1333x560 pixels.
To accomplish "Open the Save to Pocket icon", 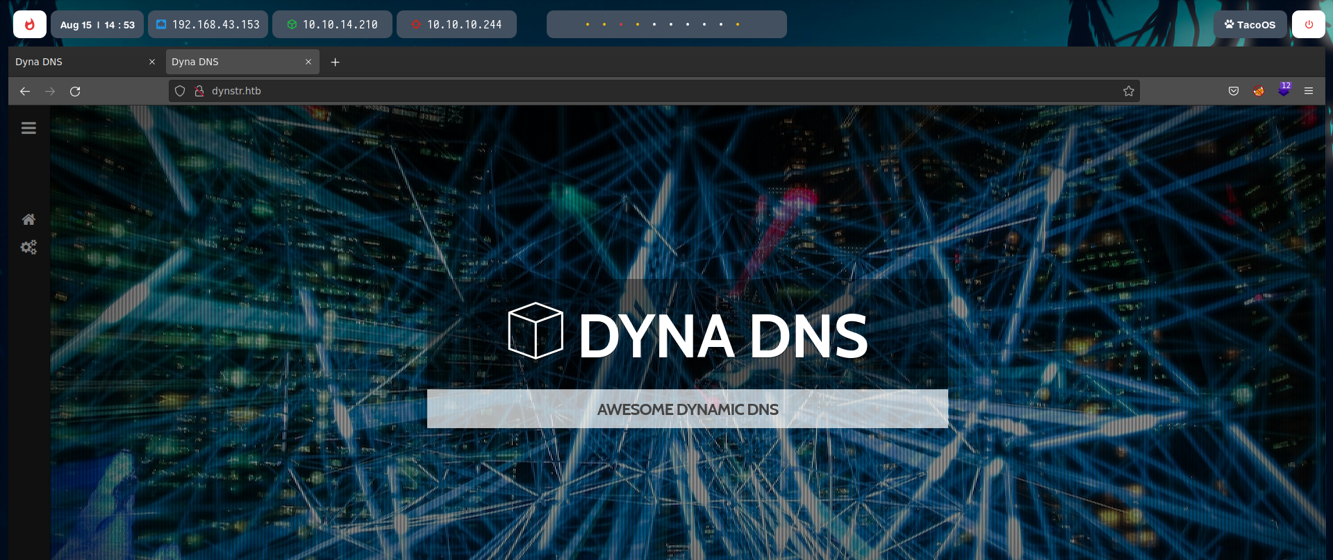I will click(1233, 91).
